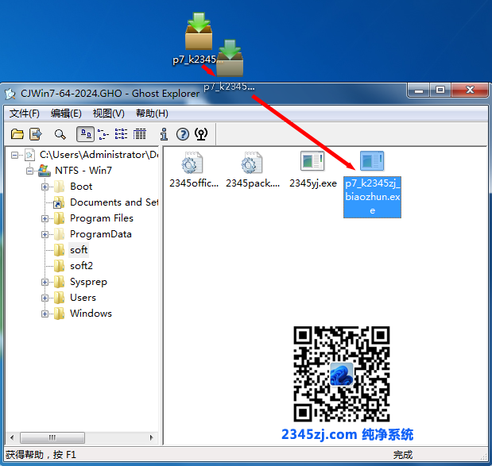Image resolution: width=492 pixels, height=466 pixels.
Task: Select NTFS - Win7 partition label
Action: click(83, 171)
